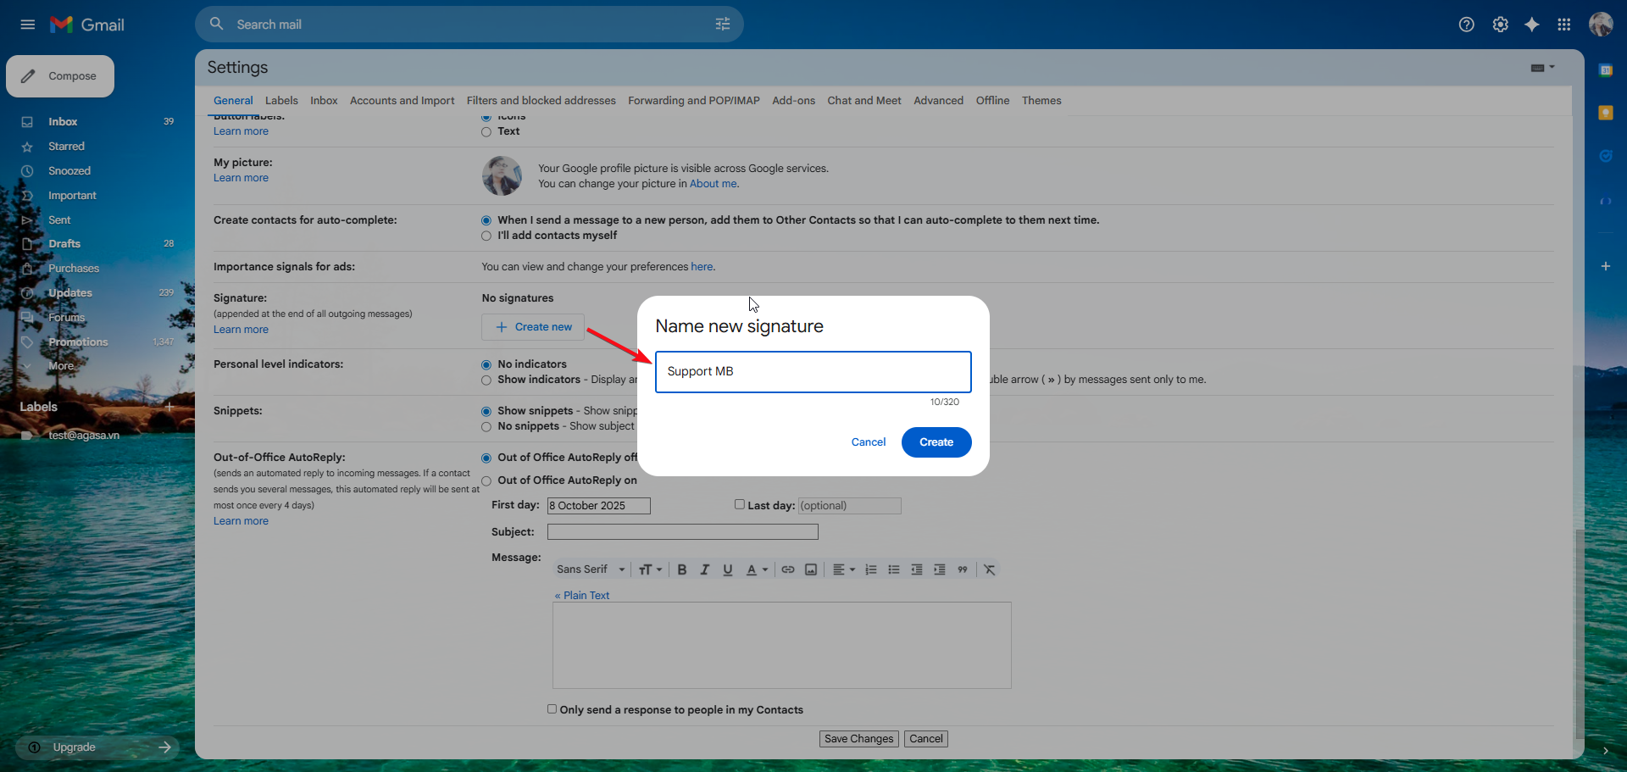Screen dimensions: 1627x772
Task: Click the search options filter icon
Action: (x=722, y=25)
